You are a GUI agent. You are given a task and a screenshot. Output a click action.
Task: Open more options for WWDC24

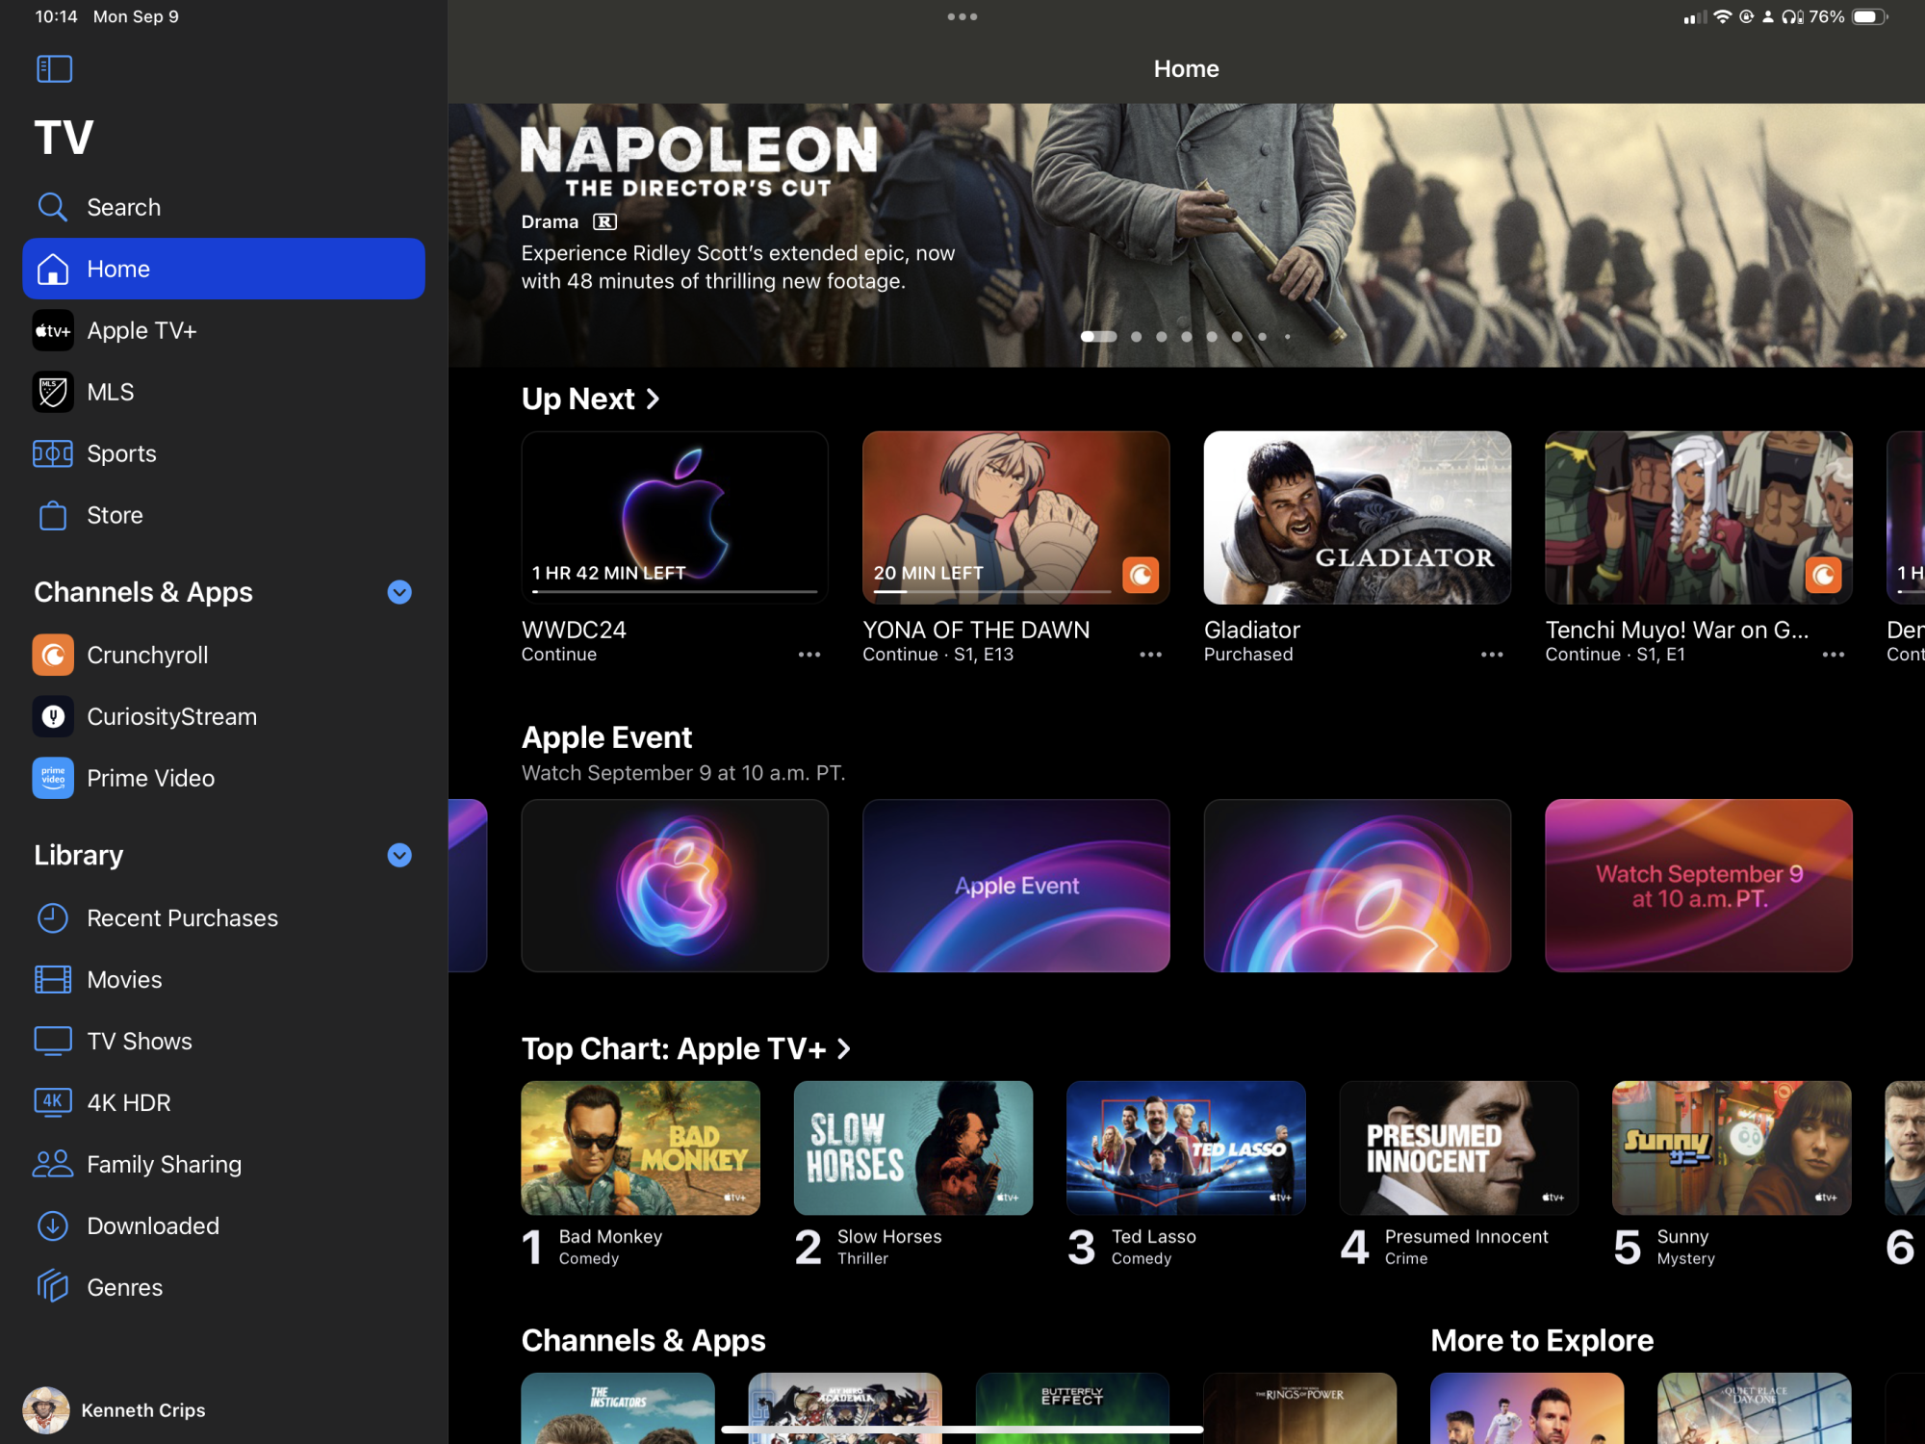click(x=809, y=655)
